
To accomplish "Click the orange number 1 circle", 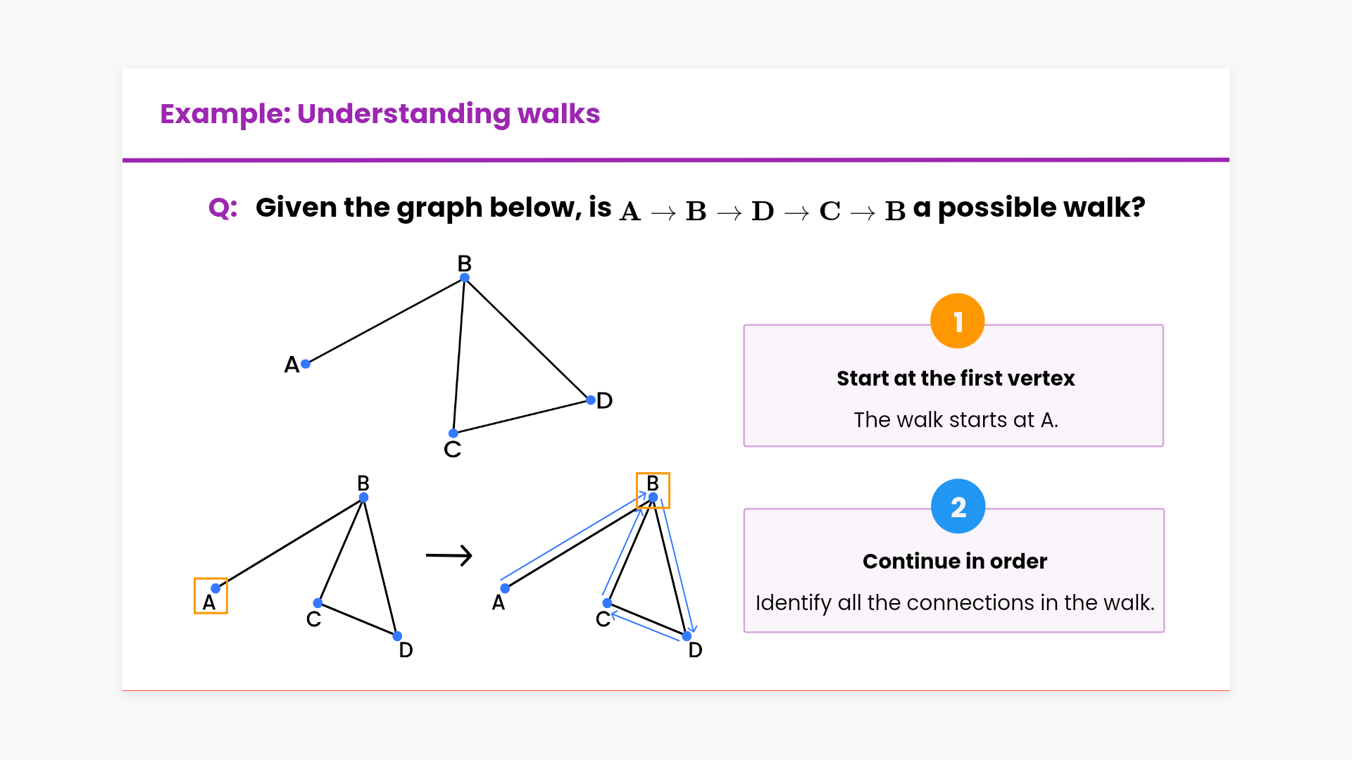I will (x=957, y=322).
